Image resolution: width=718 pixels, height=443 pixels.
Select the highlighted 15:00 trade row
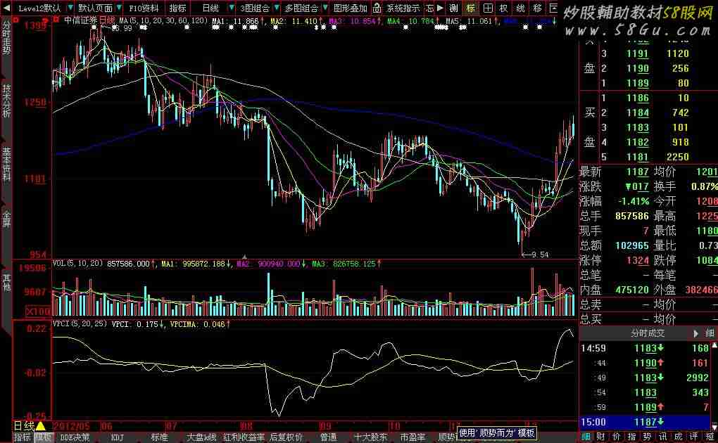tap(645, 422)
